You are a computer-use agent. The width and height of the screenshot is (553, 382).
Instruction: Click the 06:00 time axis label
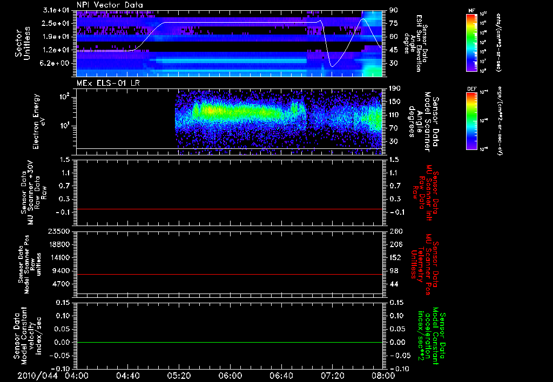click(x=230, y=376)
